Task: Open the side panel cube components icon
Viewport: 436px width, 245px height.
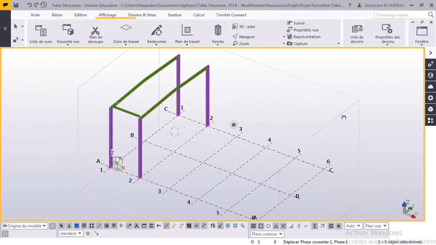Action: tap(431, 109)
